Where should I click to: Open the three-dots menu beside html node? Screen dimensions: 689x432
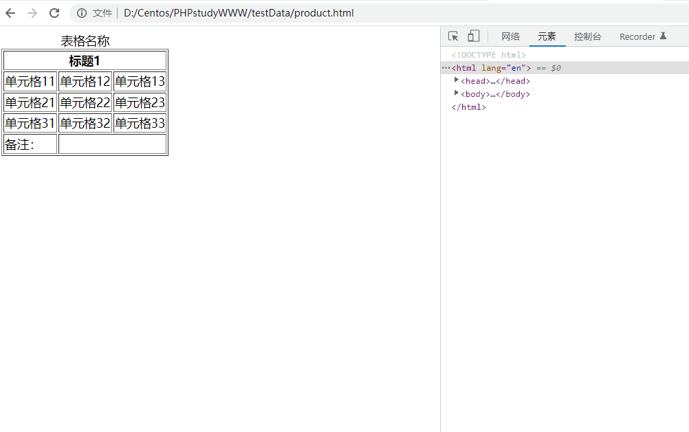pos(446,68)
